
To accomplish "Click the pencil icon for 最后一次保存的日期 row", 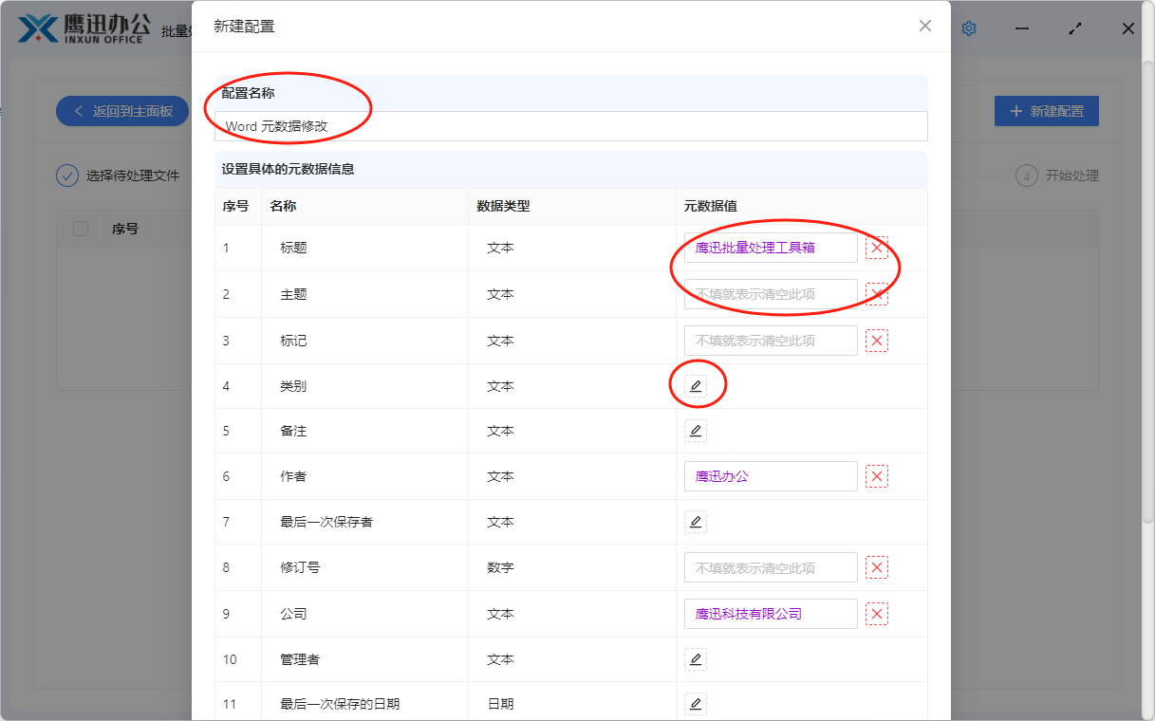I will tap(696, 704).
